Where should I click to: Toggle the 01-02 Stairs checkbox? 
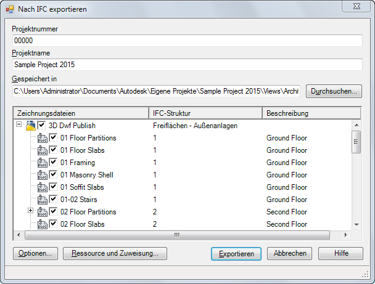tap(54, 200)
